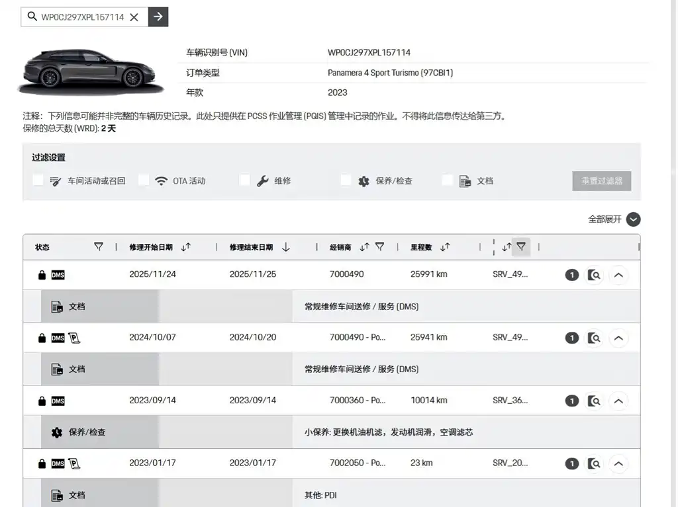678x507 pixels.
Task: Collapse the 2025/11/24 record row
Action: pyautogui.click(x=619, y=275)
